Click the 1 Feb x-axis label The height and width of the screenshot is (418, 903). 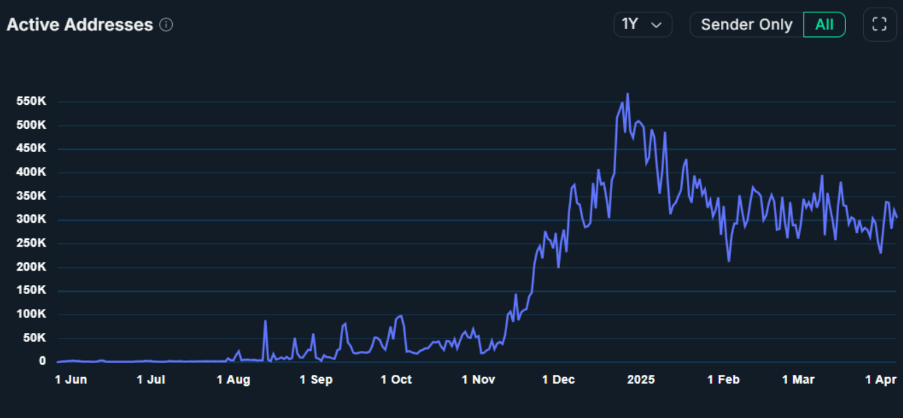[x=723, y=380]
